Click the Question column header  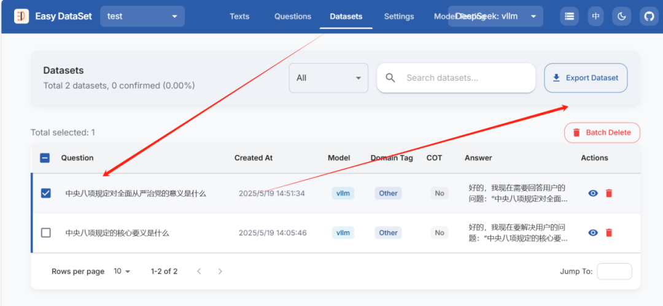coord(77,158)
